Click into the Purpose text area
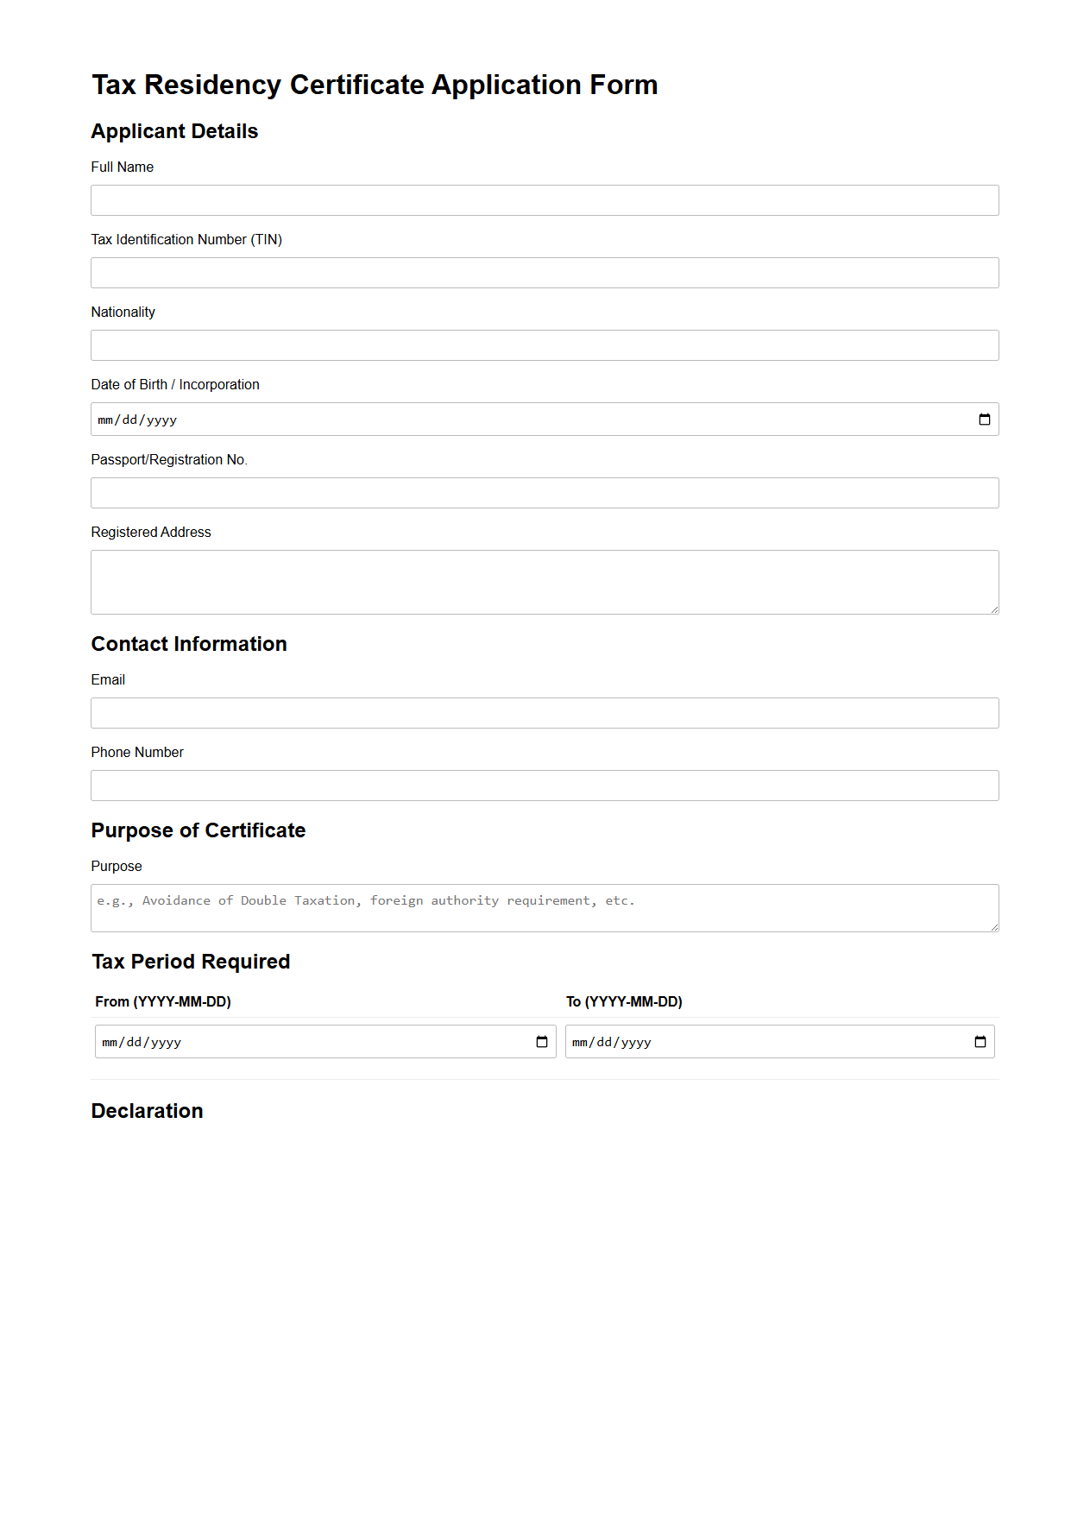Image resolution: width=1090 pixels, height=1540 pixels. [x=545, y=908]
